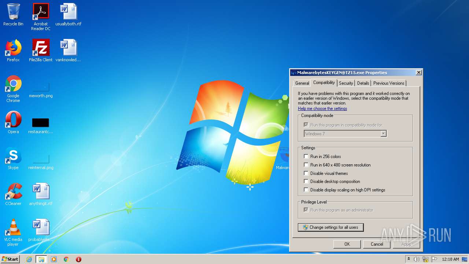Open the Action Center flag icon

(434, 259)
